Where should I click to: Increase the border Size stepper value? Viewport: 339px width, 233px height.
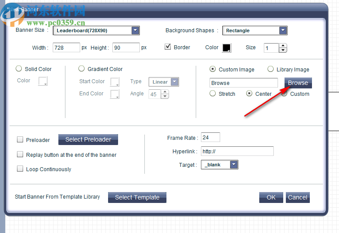[283, 46]
